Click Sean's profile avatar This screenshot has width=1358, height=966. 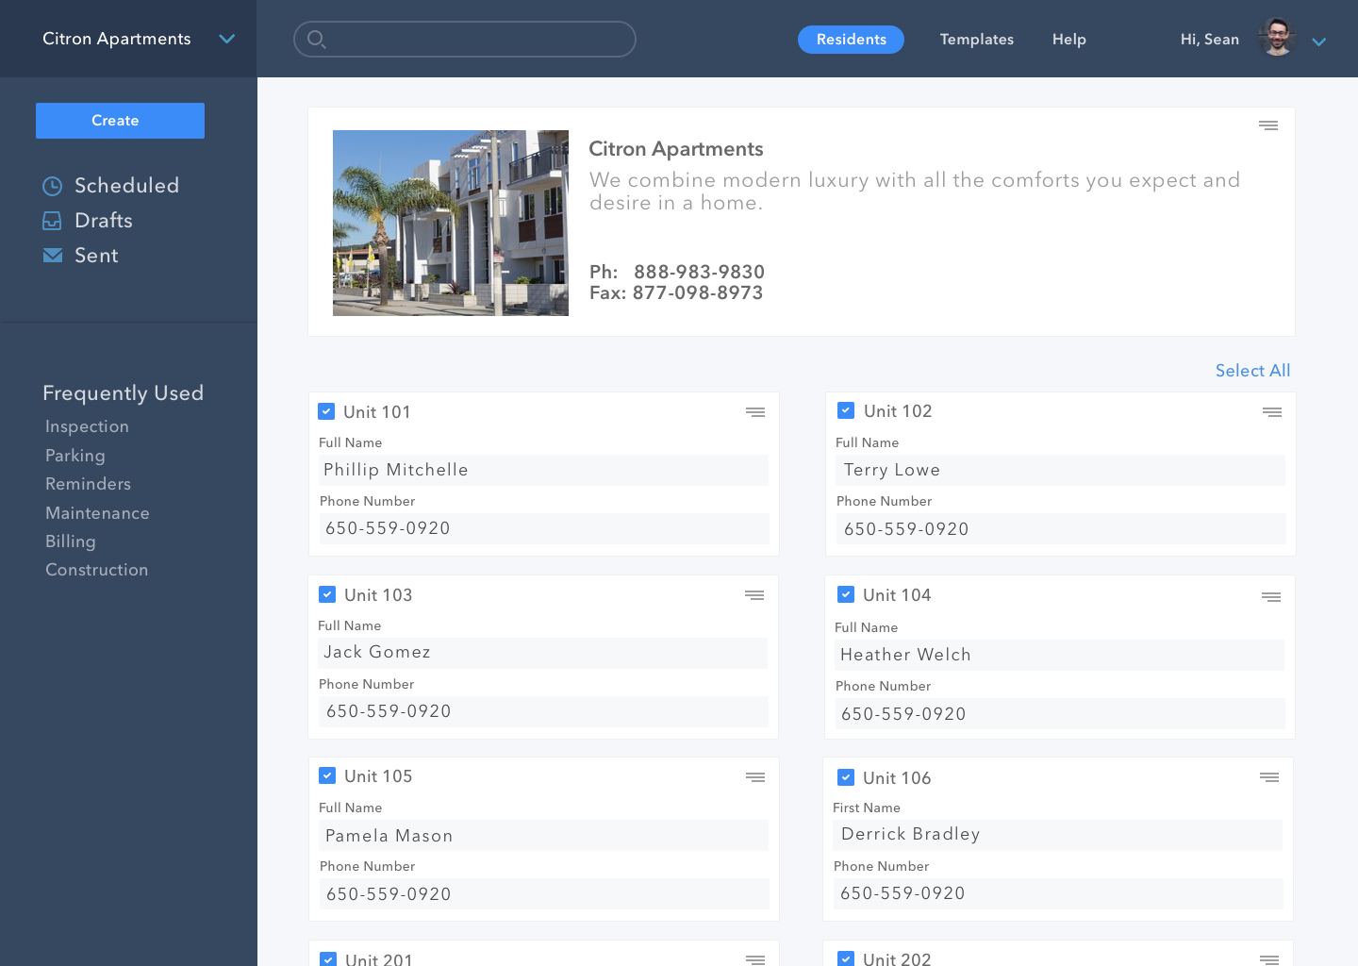point(1277,39)
